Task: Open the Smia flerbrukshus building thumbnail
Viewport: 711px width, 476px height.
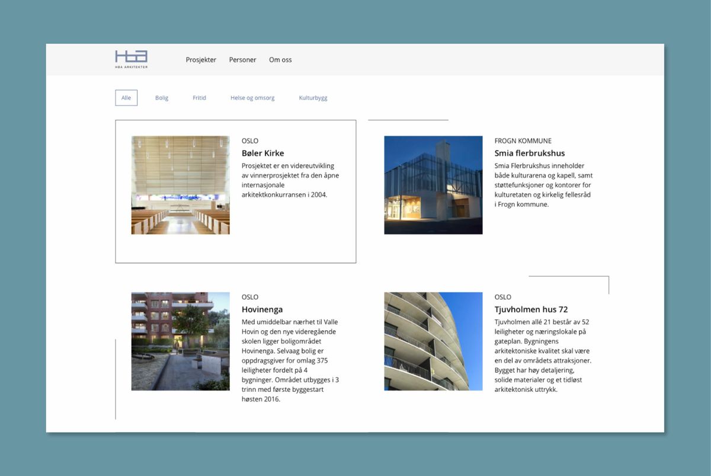Action: (433, 185)
